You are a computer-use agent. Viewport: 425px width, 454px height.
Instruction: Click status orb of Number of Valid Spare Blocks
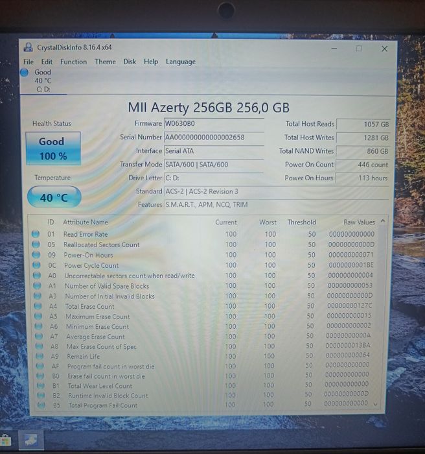(37, 286)
